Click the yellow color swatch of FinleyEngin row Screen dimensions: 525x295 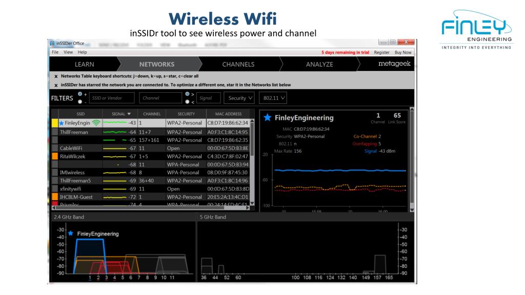55,123
